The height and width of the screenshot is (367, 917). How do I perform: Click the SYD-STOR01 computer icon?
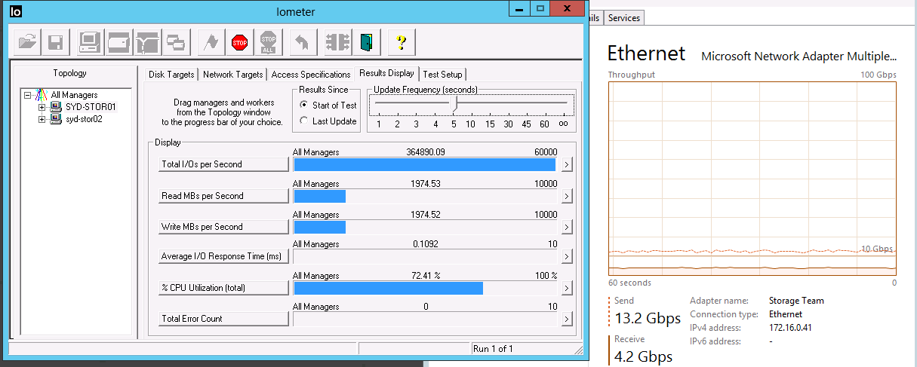click(56, 107)
